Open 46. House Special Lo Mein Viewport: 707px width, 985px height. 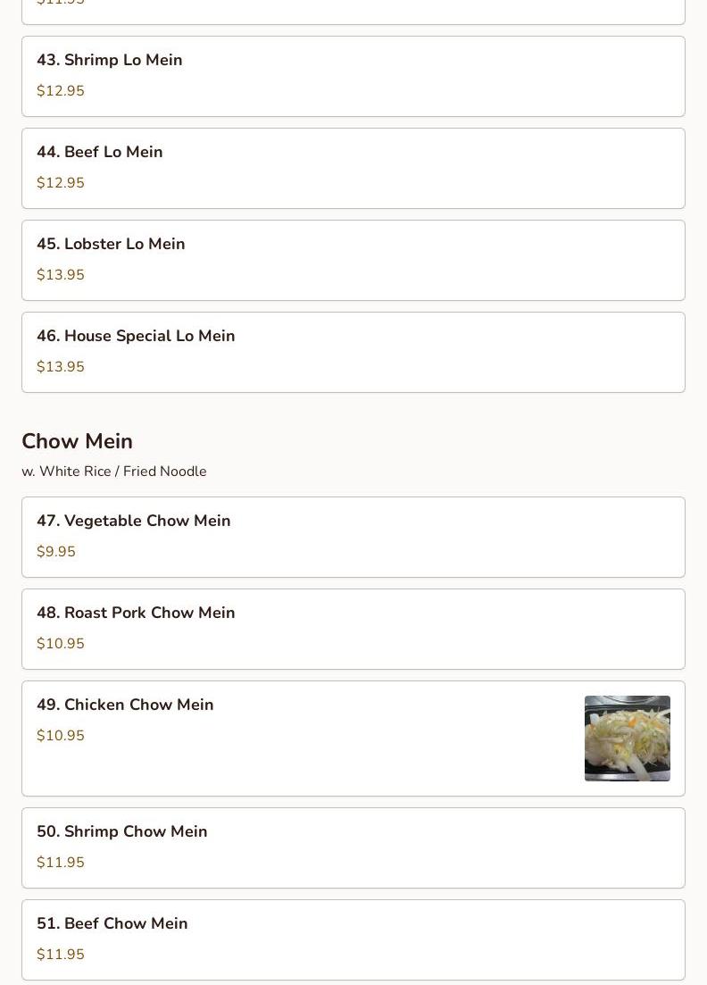point(353,353)
